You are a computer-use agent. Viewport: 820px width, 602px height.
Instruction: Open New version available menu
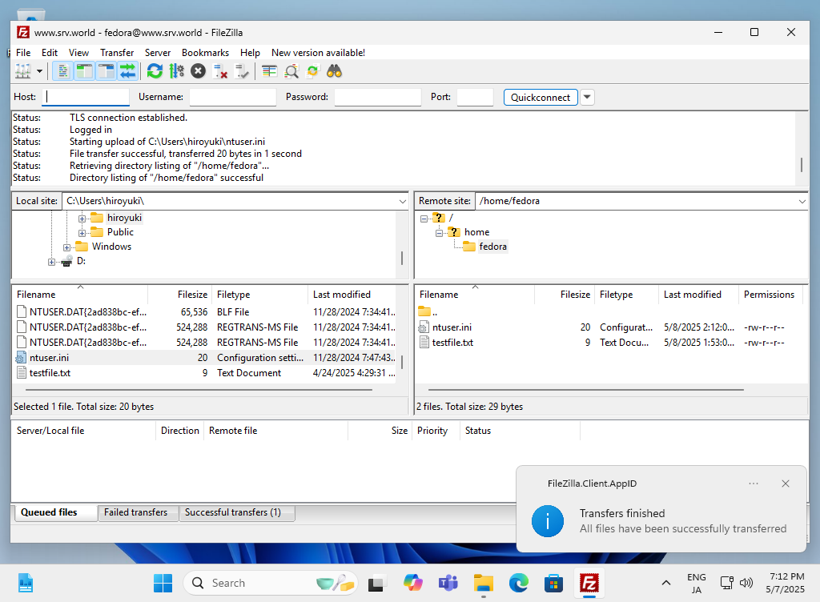coord(318,53)
